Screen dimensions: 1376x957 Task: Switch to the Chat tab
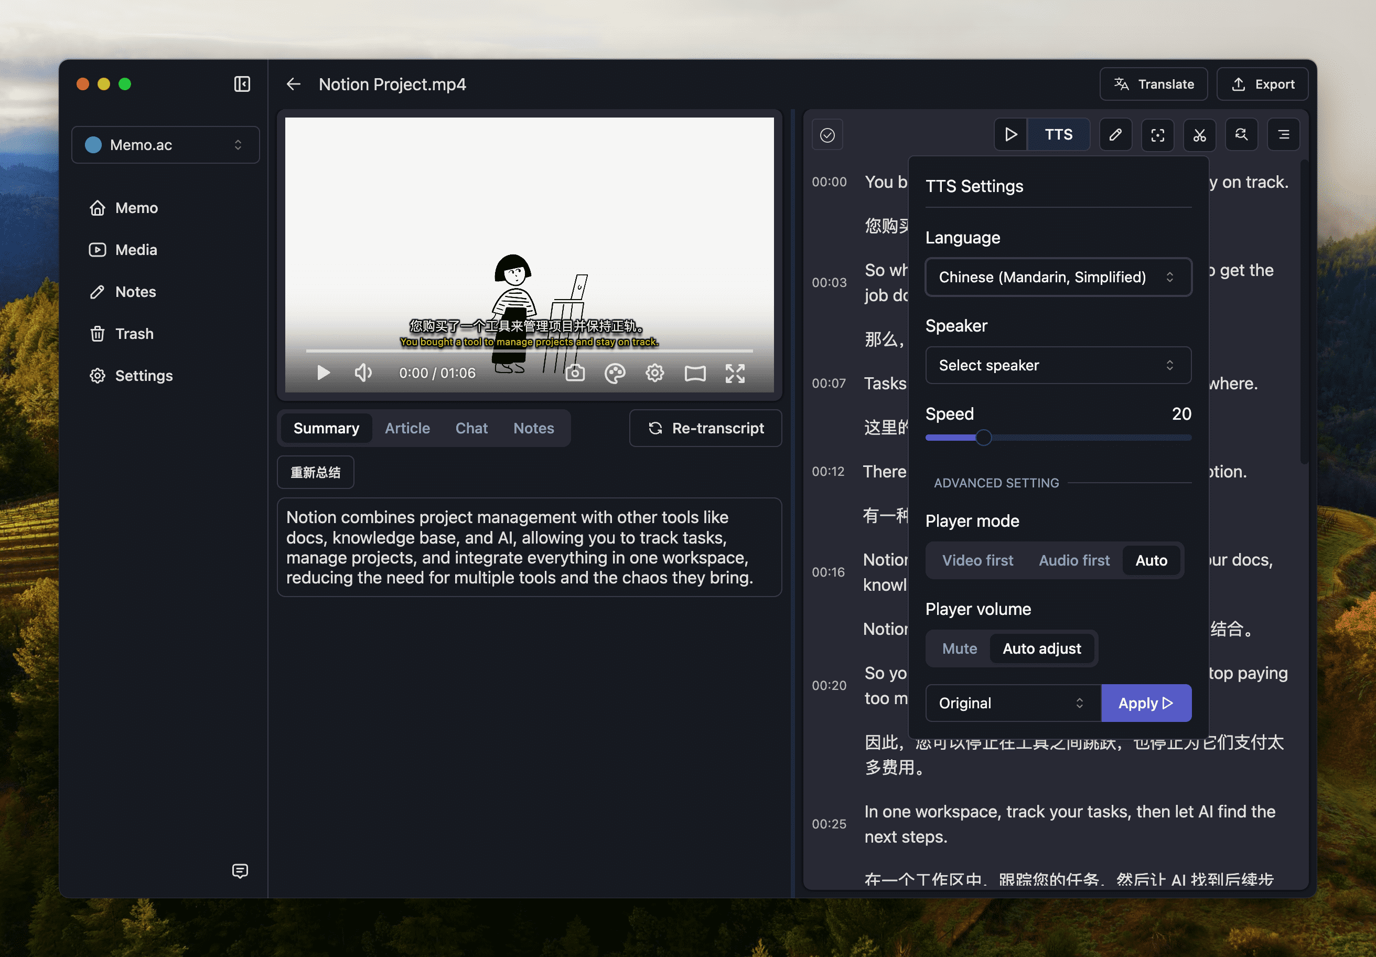pos(471,428)
